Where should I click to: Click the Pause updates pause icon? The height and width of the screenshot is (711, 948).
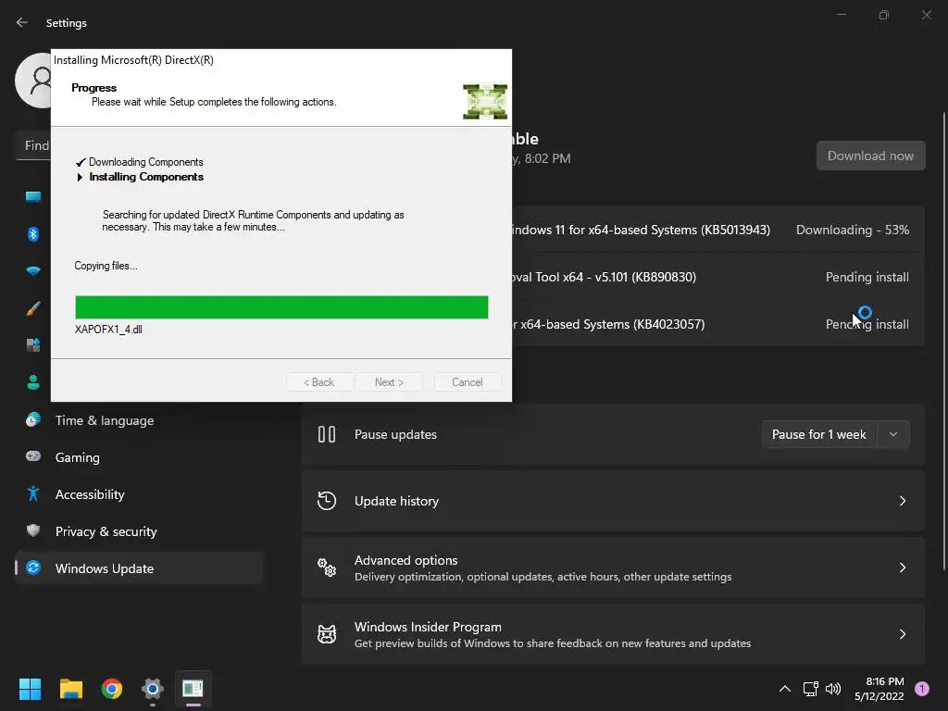point(327,434)
